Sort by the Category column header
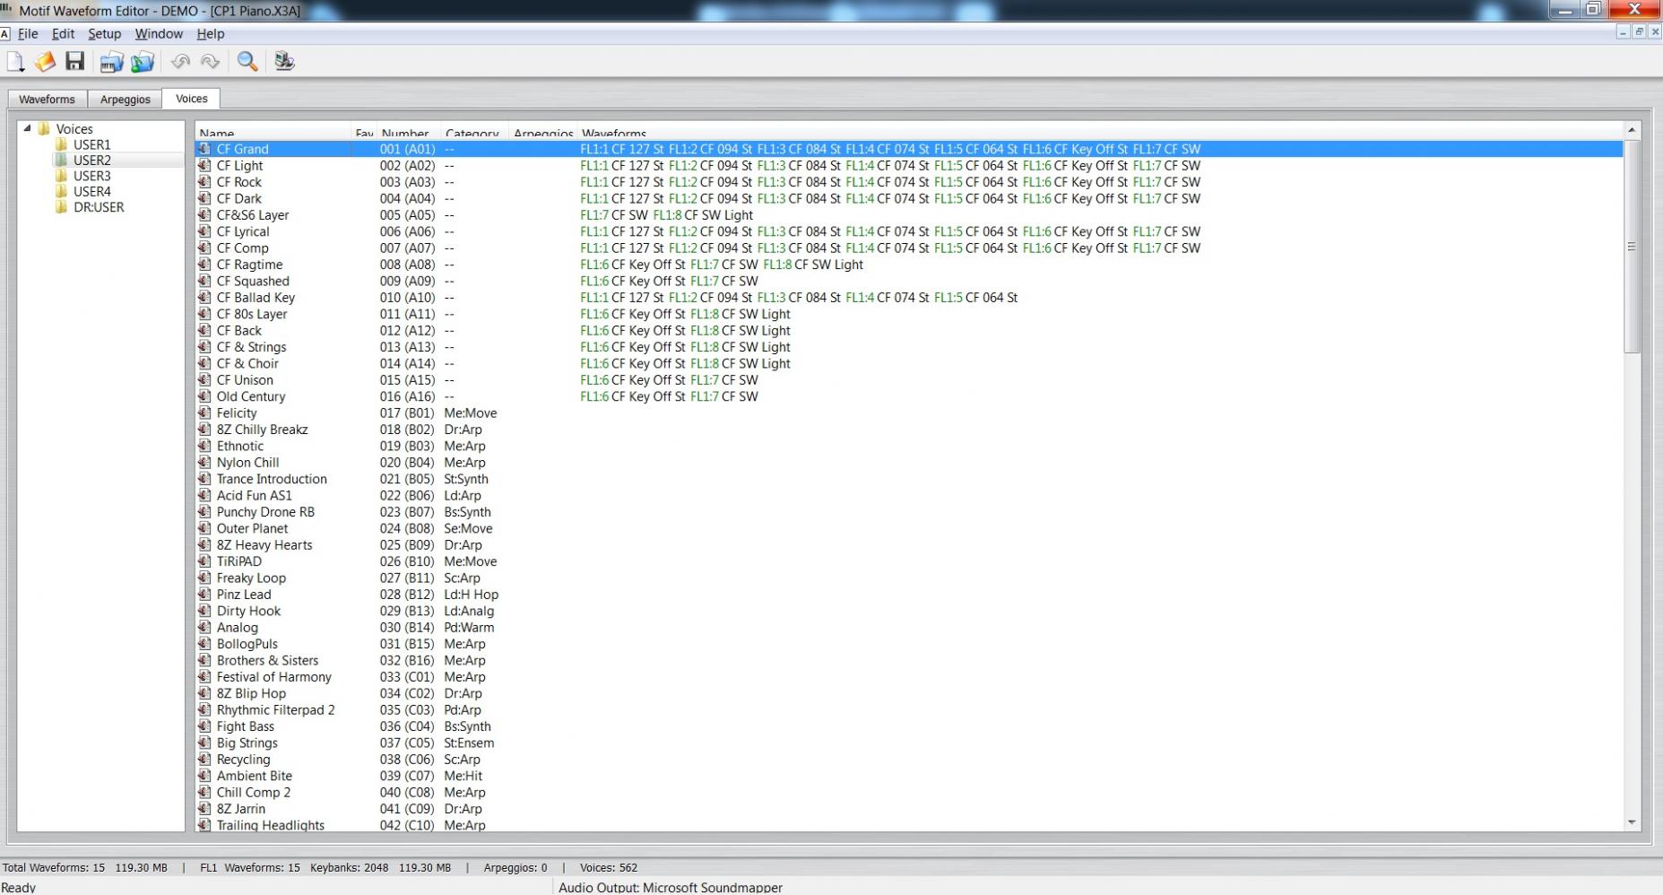 coord(474,133)
